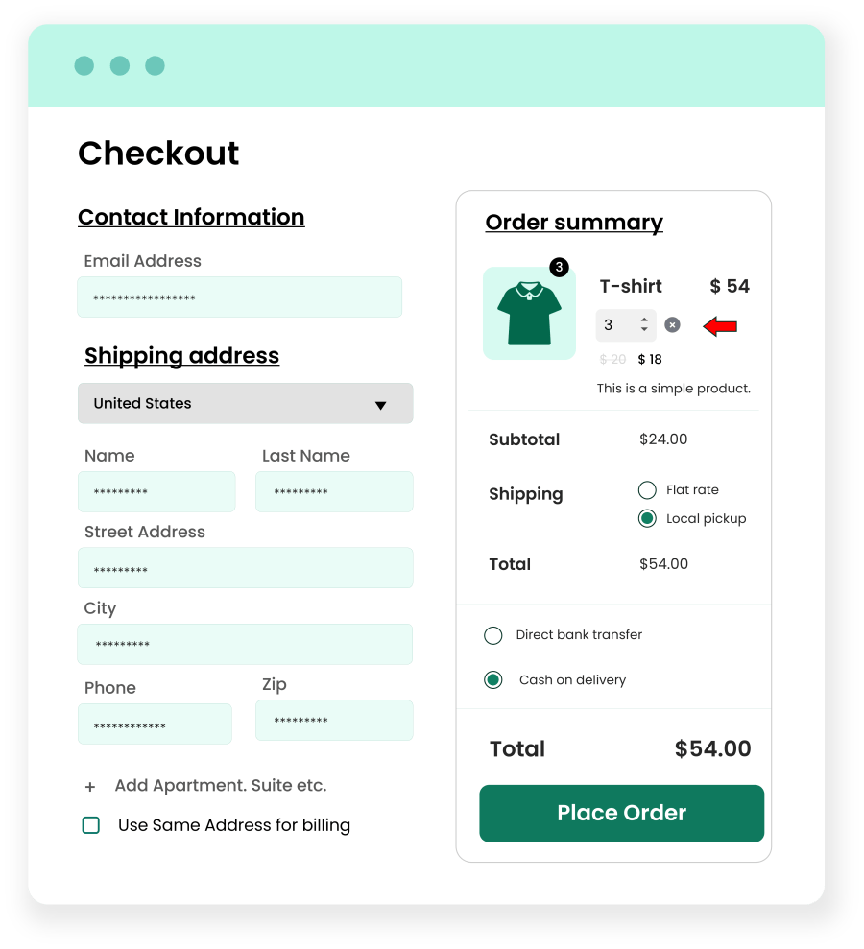Screen dimensions: 864x949
Task: Check Use Same Address for billing
Action: (x=91, y=825)
